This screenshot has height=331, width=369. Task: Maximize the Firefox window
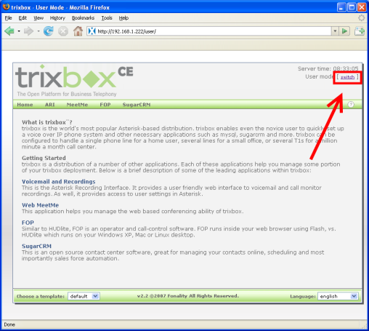(352, 7)
